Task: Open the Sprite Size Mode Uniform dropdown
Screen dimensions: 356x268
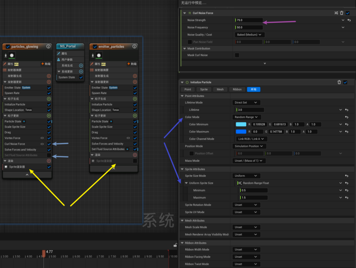Action: click(246, 176)
